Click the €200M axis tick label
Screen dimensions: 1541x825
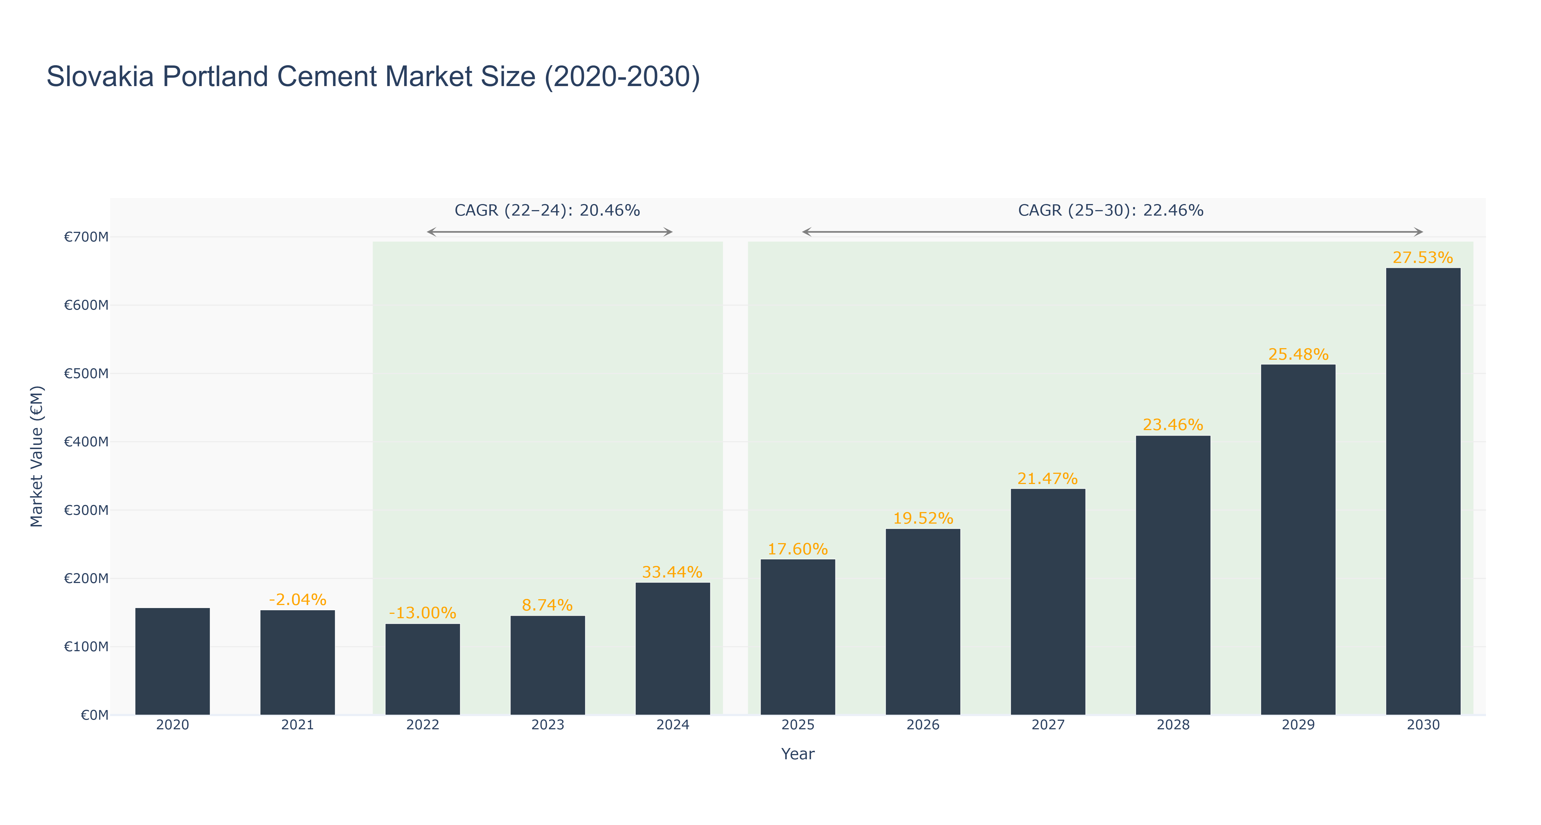(87, 578)
